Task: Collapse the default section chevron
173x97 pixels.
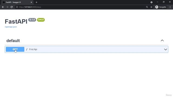Action: [x=162, y=41]
